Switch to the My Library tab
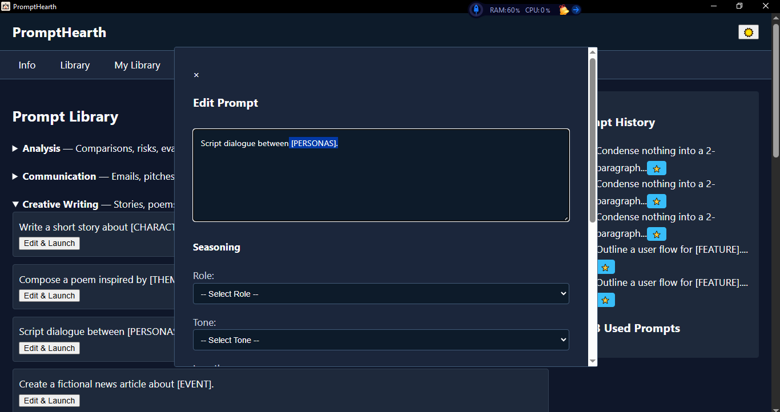Screen dimensions: 780x412 (x=137, y=64)
